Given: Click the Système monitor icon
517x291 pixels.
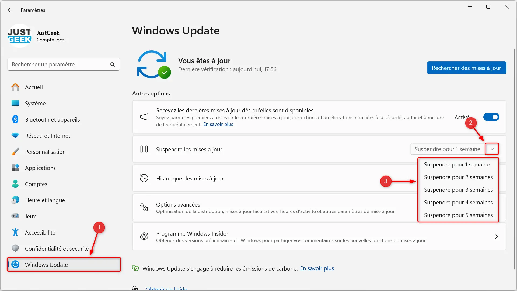Looking at the screenshot, I should coord(15,103).
